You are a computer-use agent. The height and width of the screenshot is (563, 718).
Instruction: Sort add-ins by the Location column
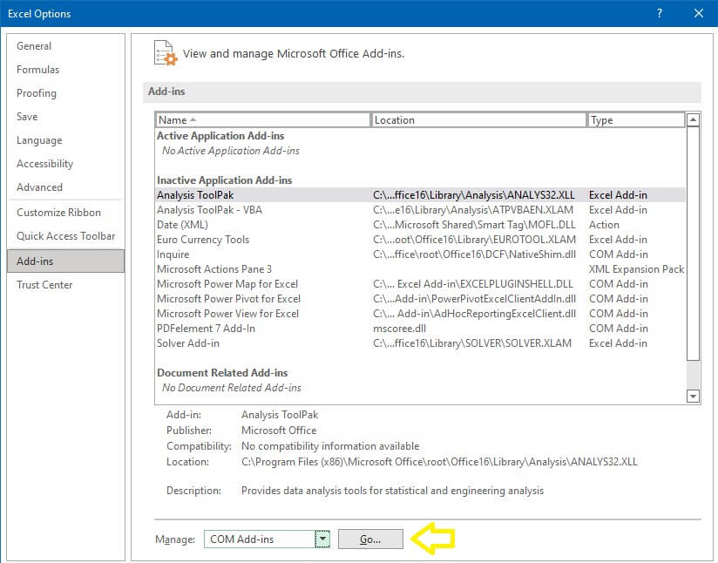pyautogui.click(x=478, y=120)
